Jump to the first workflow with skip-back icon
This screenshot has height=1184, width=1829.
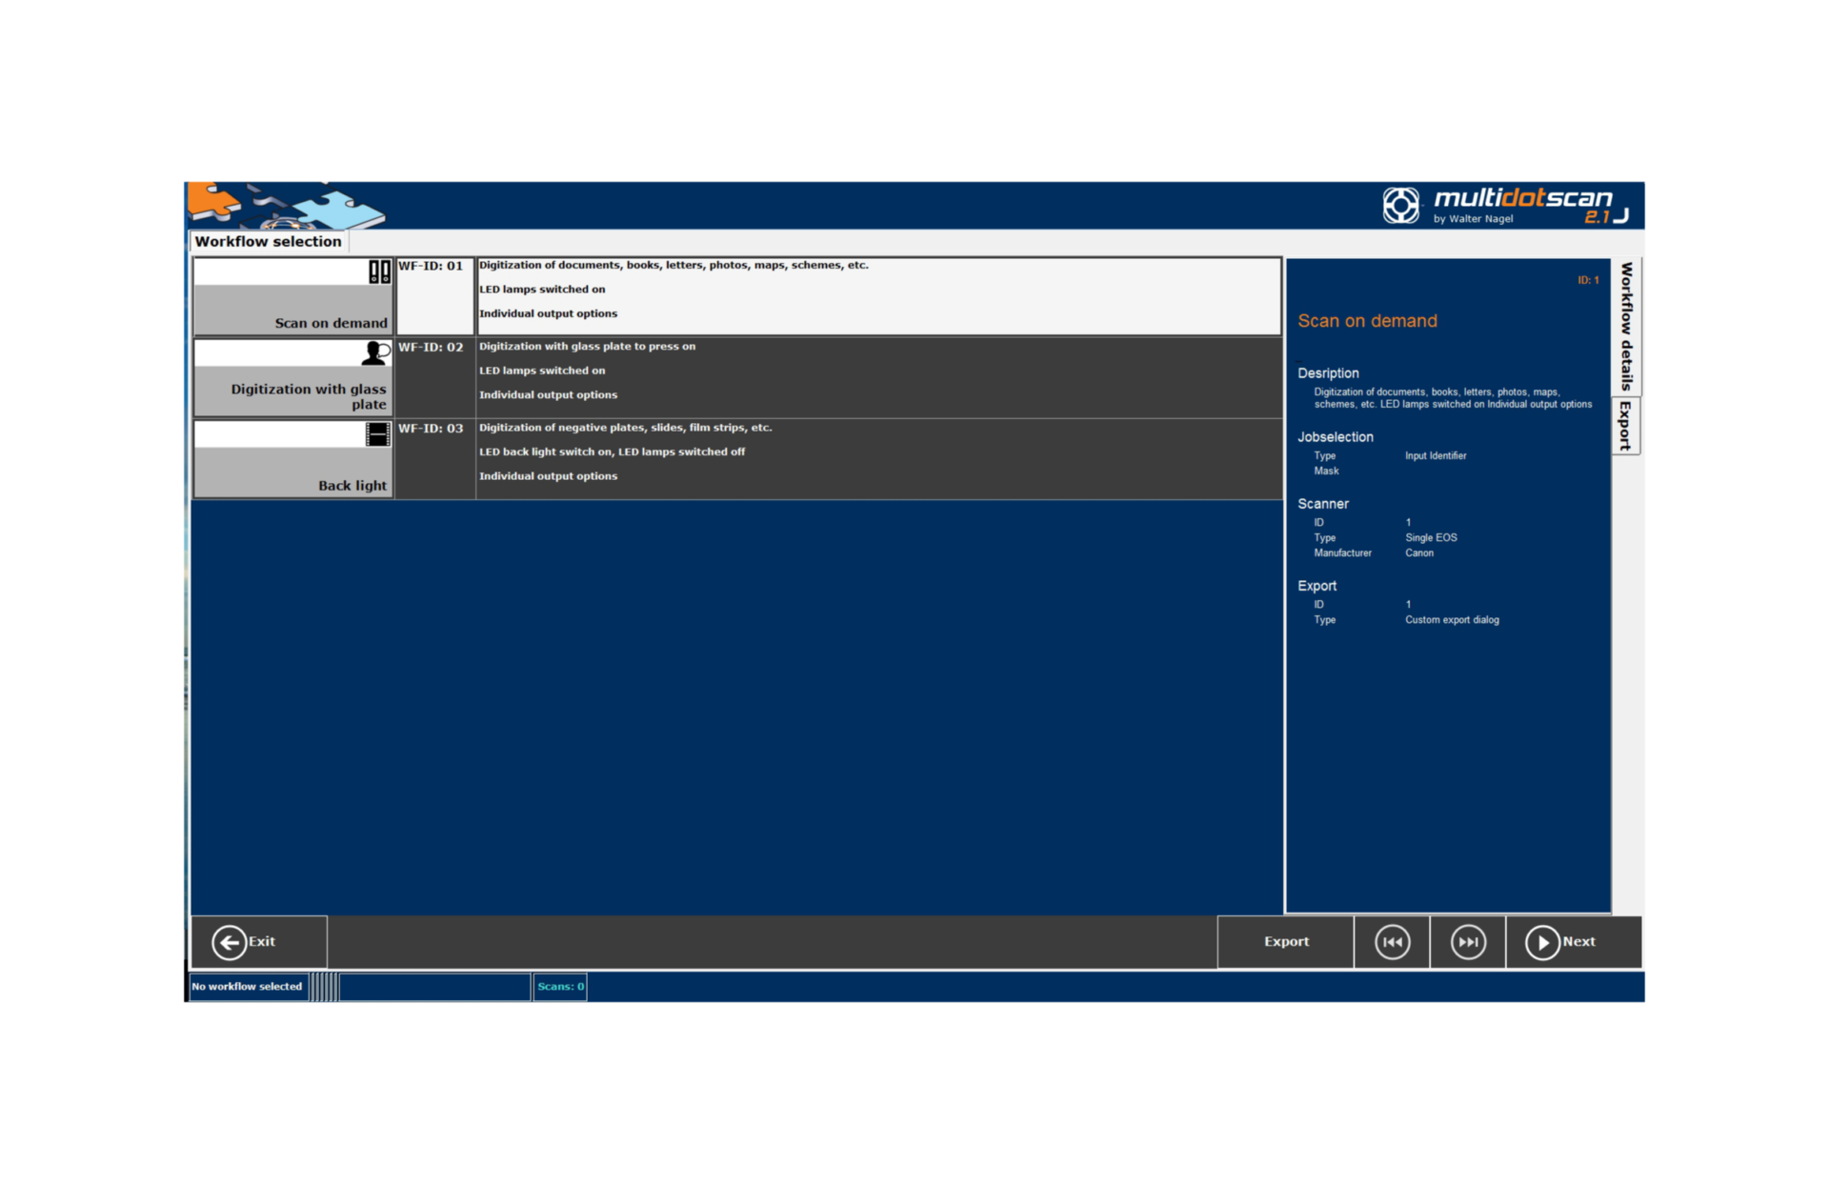pos(1392,942)
